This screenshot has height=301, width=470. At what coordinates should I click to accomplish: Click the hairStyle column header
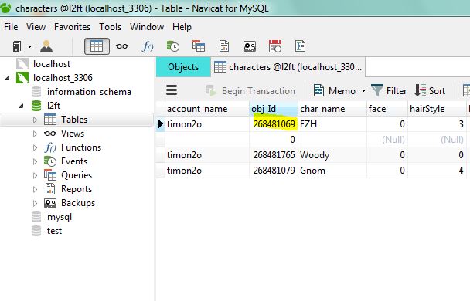(437, 109)
